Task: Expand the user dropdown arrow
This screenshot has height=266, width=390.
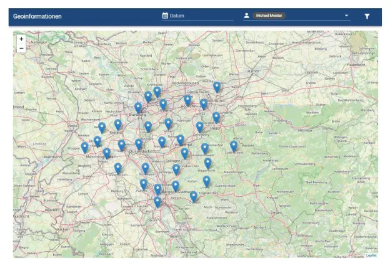Action: click(x=346, y=16)
